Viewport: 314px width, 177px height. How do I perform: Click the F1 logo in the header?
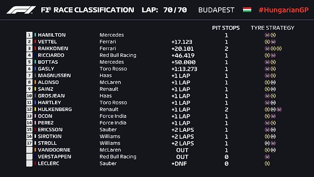(20, 9)
